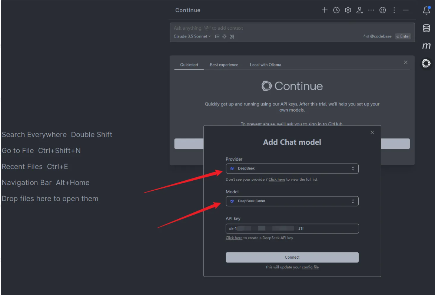Open the Maven tool window icon
Image resolution: width=435 pixels, height=295 pixels.
click(426, 46)
